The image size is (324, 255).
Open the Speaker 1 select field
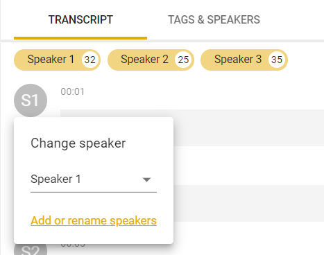pyautogui.click(x=94, y=179)
